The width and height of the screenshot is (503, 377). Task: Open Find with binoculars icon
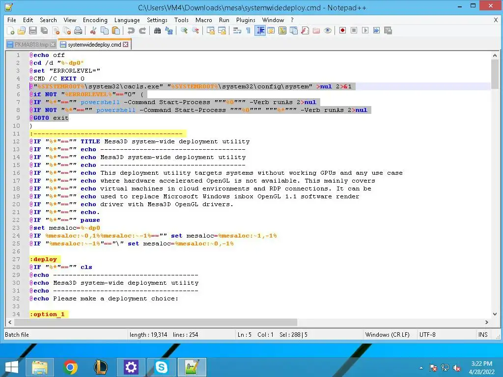click(x=157, y=30)
